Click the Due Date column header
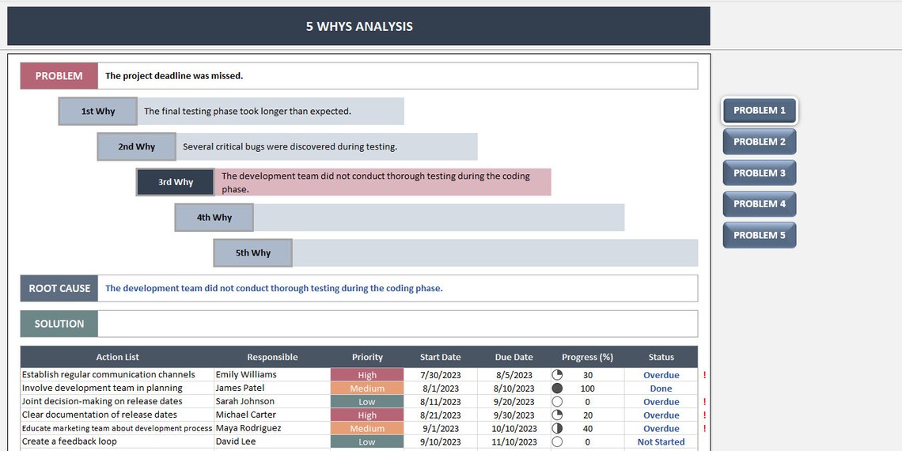 [514, 357]
